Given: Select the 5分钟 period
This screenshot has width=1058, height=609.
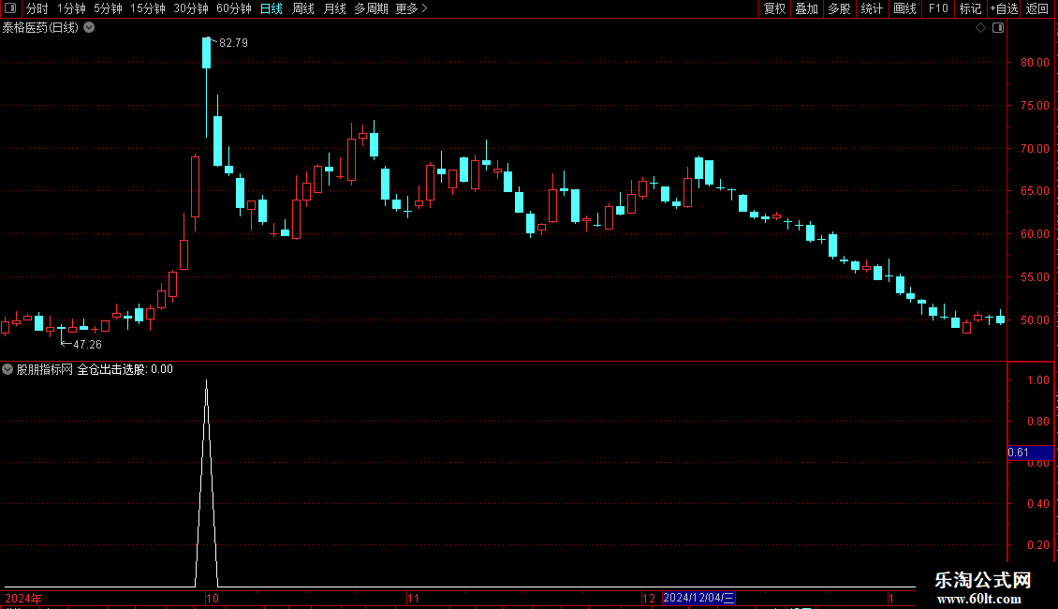Looking at the screenshot, I should [x=108, y=8].
